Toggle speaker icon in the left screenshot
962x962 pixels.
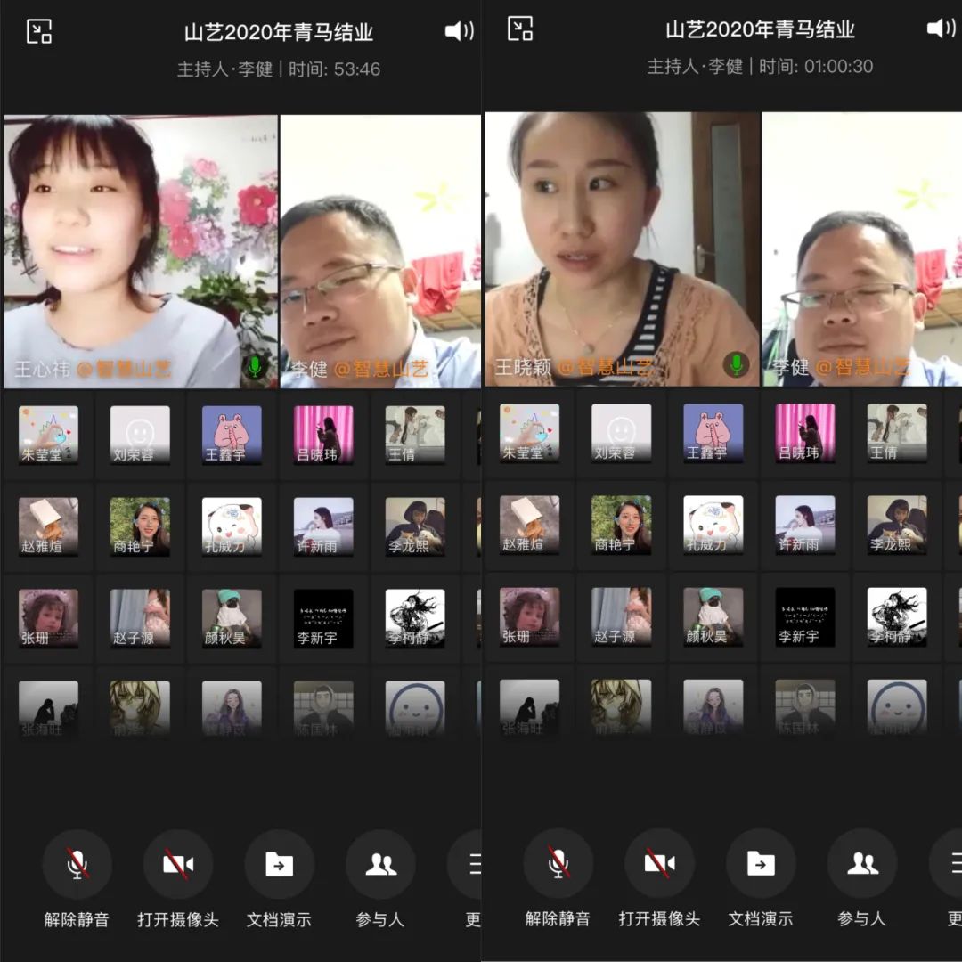point(459,31)
